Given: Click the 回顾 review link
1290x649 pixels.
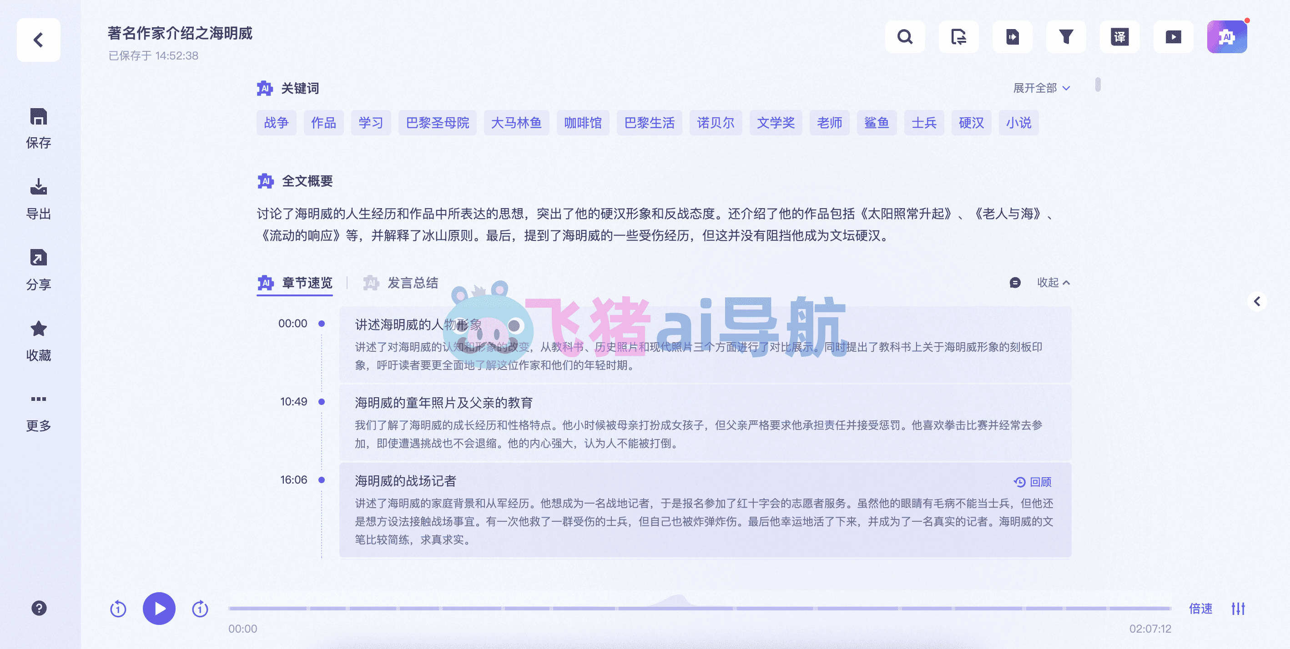Looking at the screenshot, I should pyautogui.click(x=1033, y=482).
